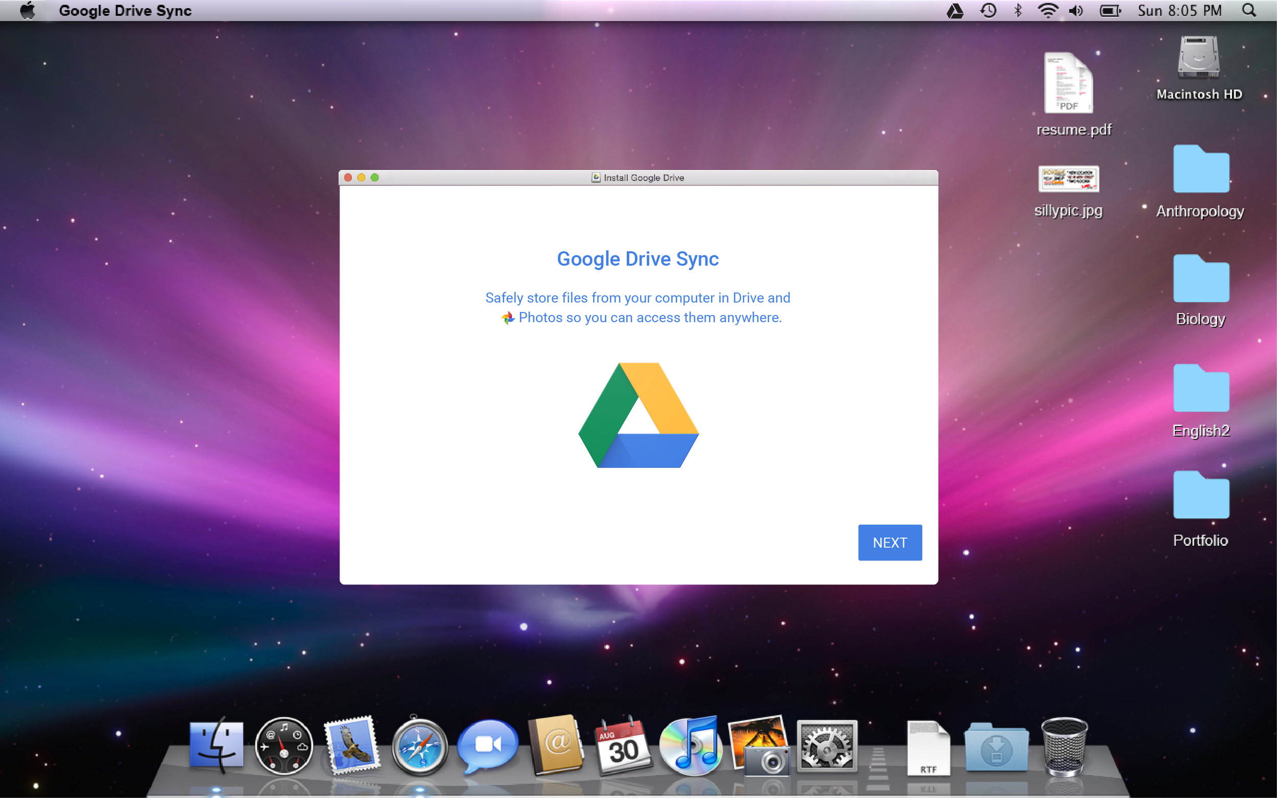1277x798 pixels.
Task: Open Google Drive Sync application menu
Action: pyautogui.click(x=125, y=11)
